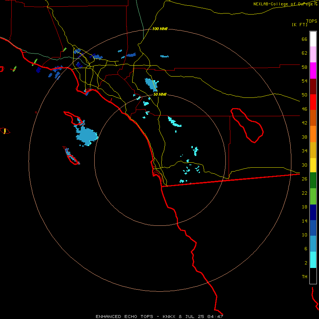Click the "66" scale label

tap(304, 39)
